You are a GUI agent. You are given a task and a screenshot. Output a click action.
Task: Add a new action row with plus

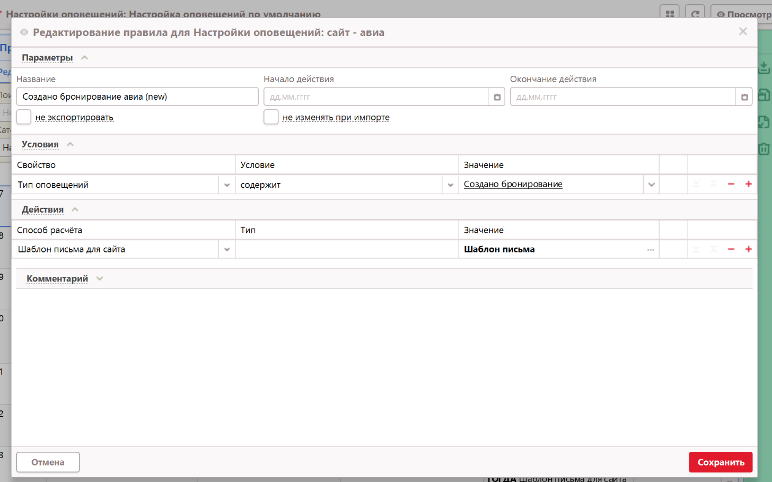pyautogui.click(x=748, y=249)
